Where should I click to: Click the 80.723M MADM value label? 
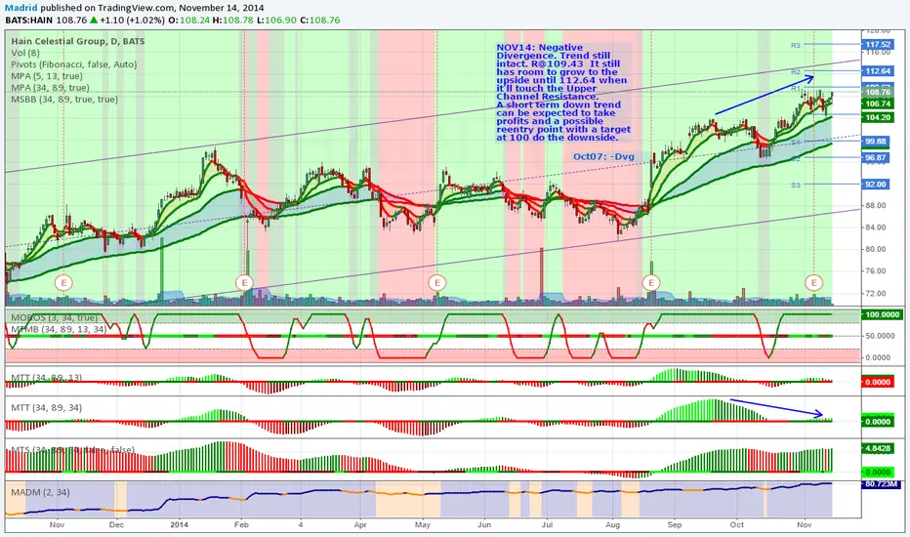pyautogui.click(x=881, y=483)
